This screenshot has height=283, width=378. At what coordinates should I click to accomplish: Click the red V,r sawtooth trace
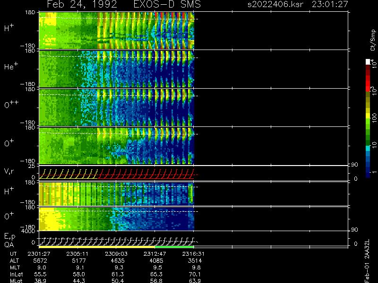pos(146,174)
